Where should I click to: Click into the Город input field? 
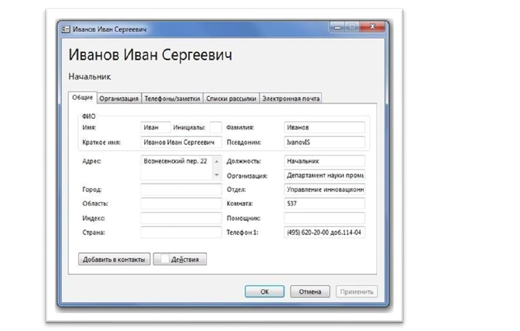pos(181,190)
